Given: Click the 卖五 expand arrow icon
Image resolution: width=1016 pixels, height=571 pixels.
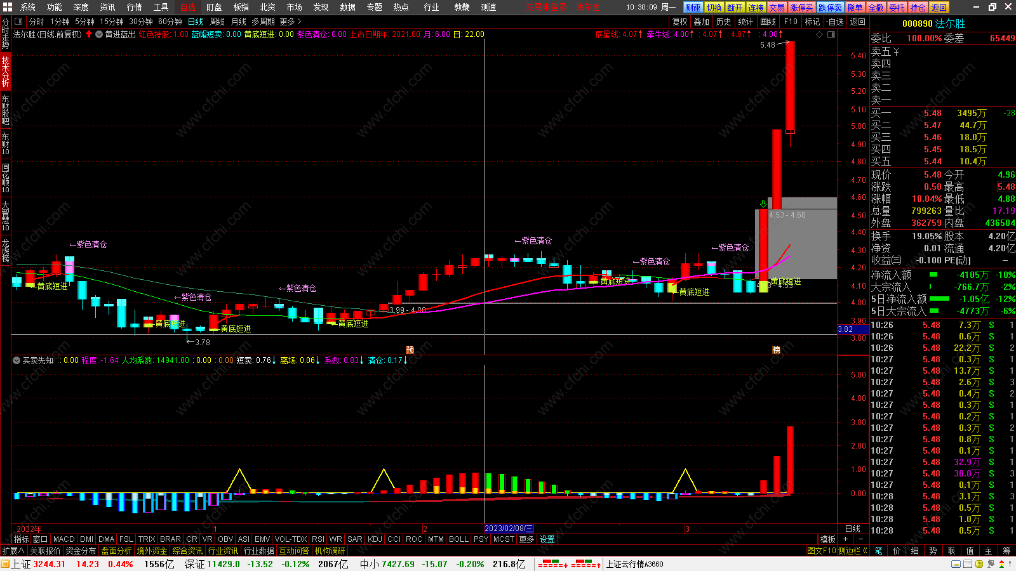Looking at the screenshot, I should [x=895, y=51].
